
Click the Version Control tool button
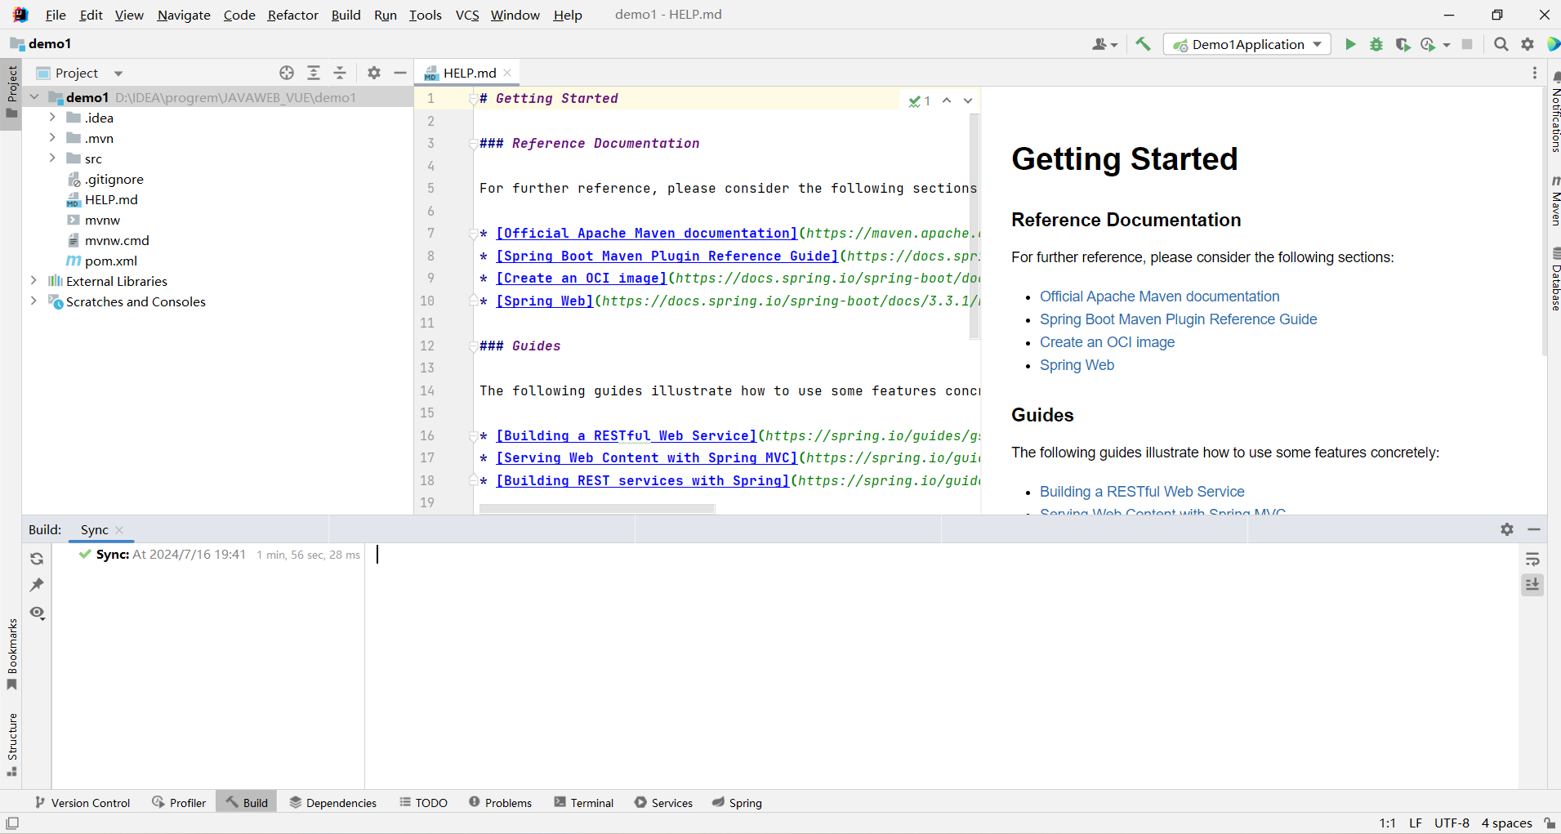coord(83,803)
